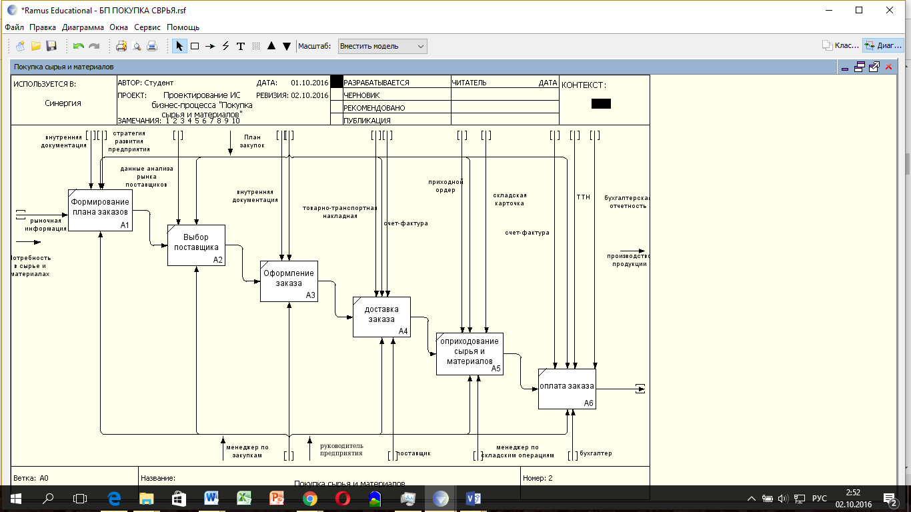Restore the inner diagram panel layout

(x=859, y=67)
